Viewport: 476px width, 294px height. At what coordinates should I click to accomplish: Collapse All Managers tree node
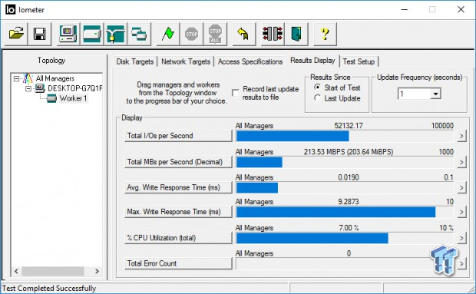click(x=17, y=78)
